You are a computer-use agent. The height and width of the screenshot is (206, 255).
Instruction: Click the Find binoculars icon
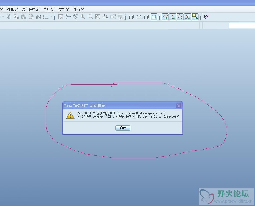coord(39,17)
